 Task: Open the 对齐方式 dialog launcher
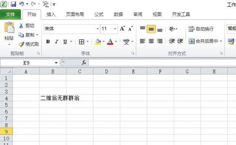point(221,53)
